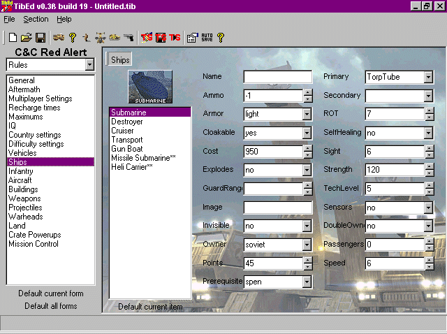Click the options checklist toolbar icon
The height and width of the screenshot is (334, 447).
(x=193, y=38)
